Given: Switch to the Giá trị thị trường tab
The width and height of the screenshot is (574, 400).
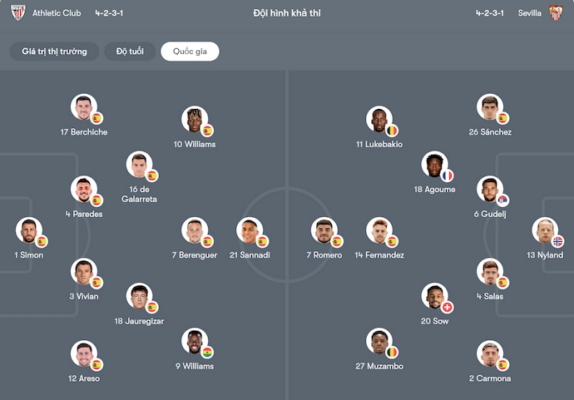Looking at the screenshot, I should (x=54, y=52).
